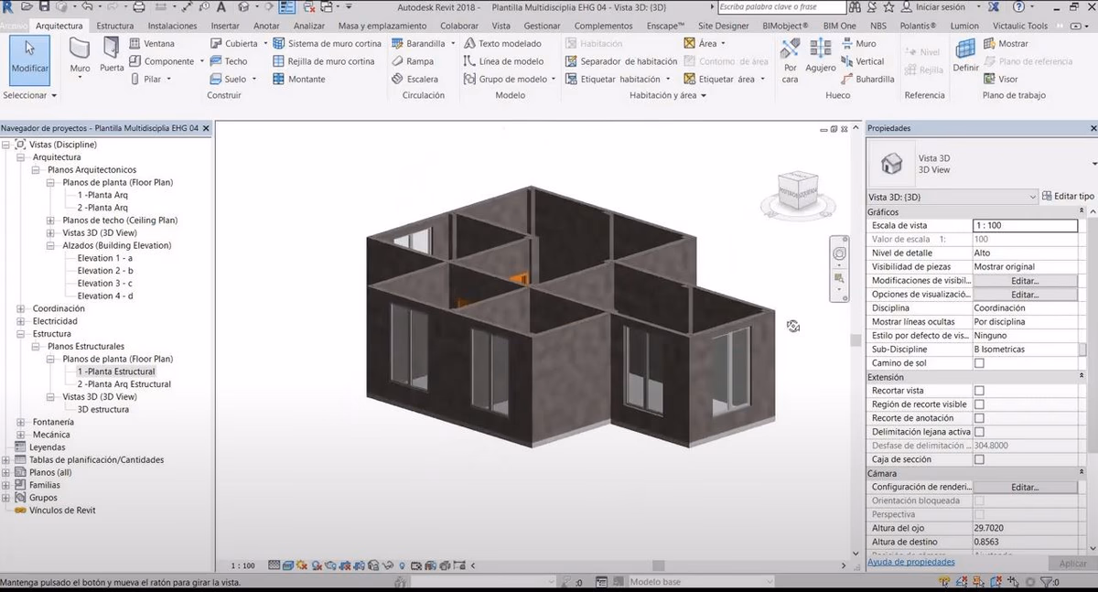This screenshot has width=1098, height=592.
Task: Click Rejilla de muro cortina tool
Action: click(324, 61)
